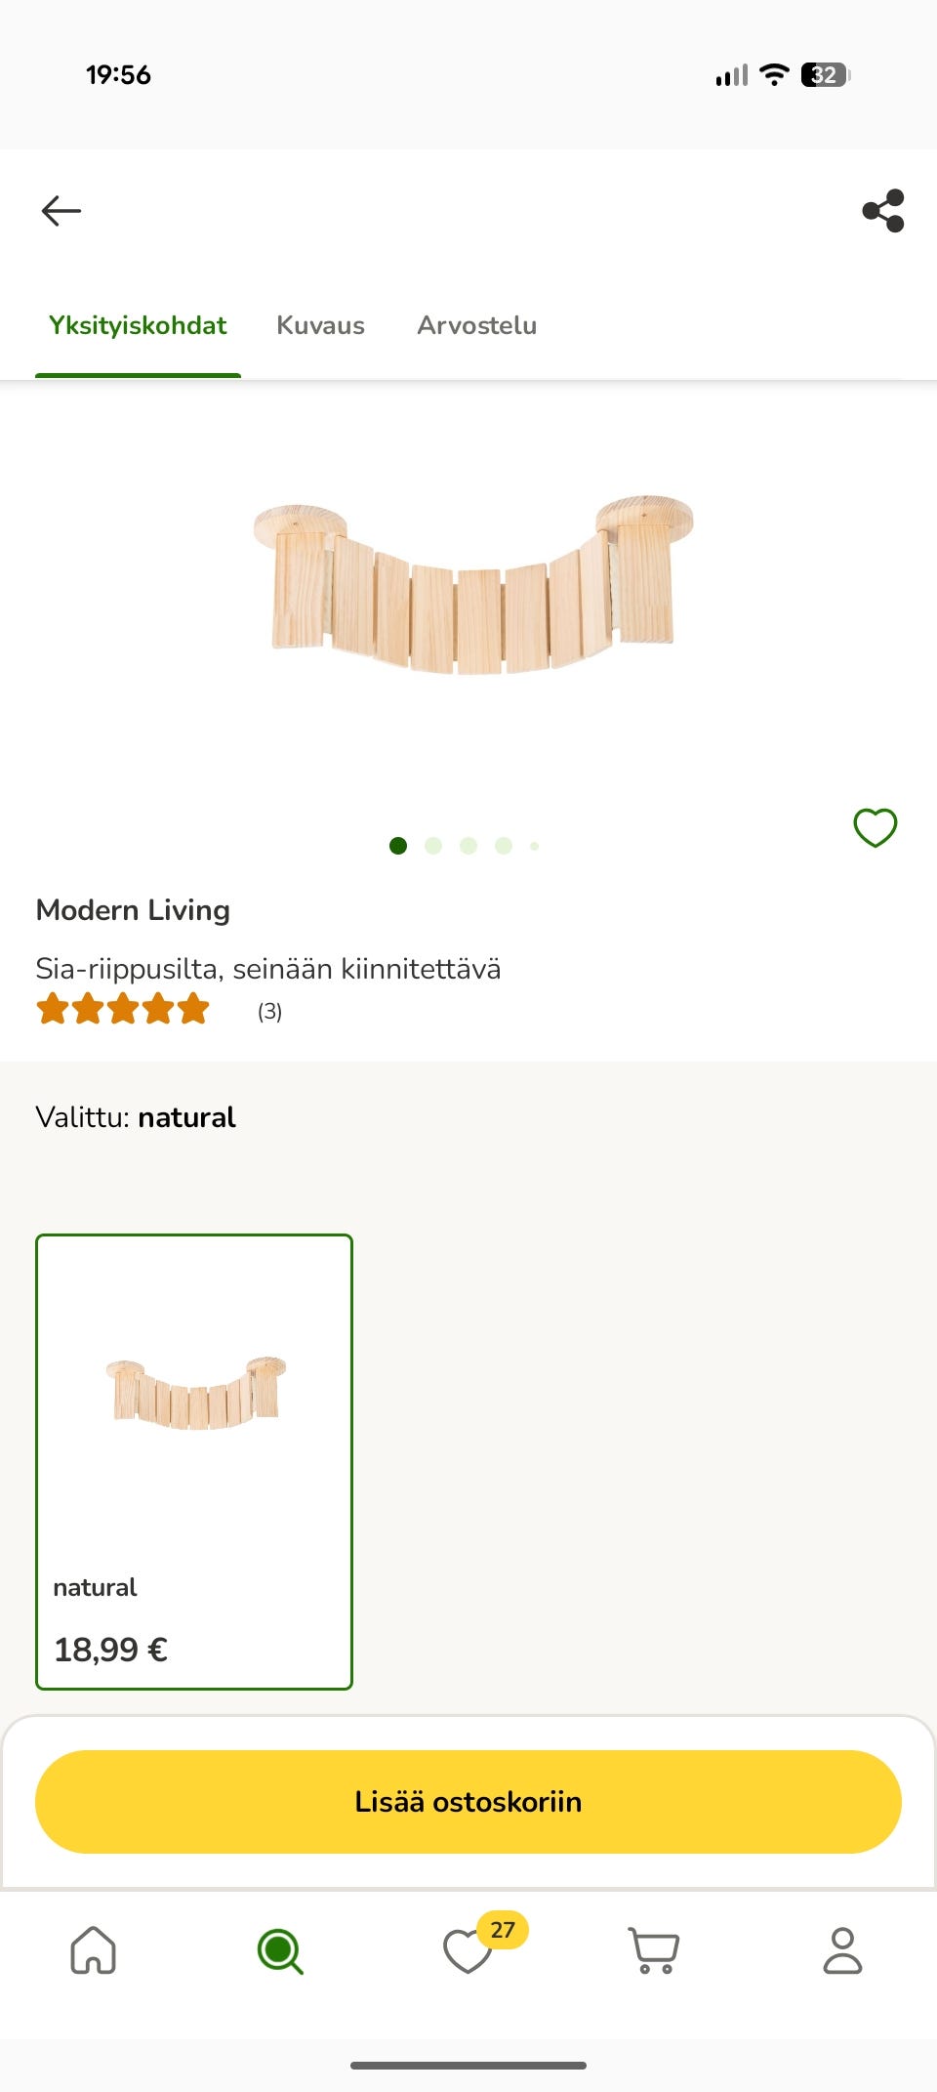Jump to fourth image carousel dot
The height and width of the screenshot is (2092, 937).
point(504,846)
